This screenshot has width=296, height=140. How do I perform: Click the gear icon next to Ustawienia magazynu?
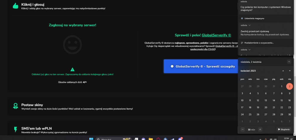click(x=242, y=18)
